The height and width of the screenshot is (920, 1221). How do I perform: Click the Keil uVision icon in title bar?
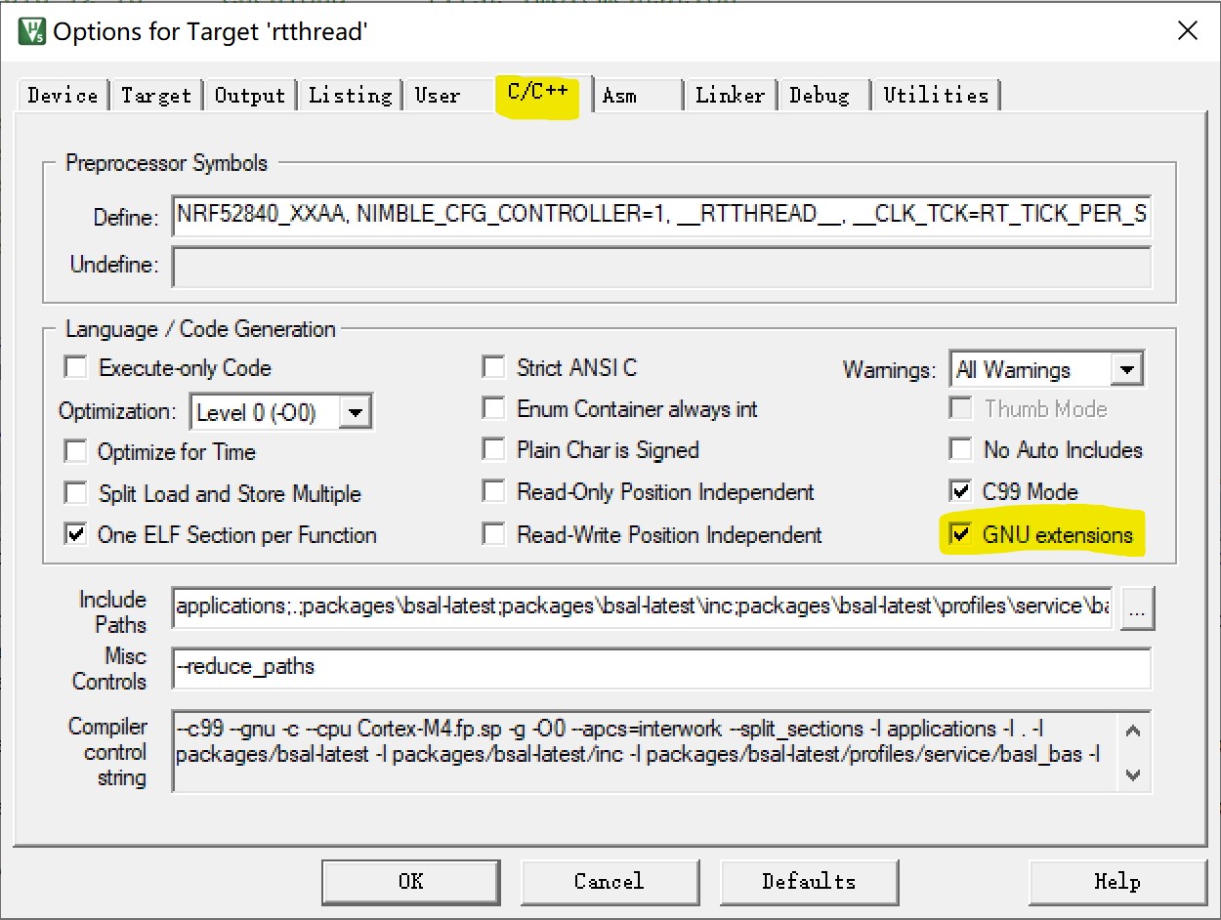coord(32,30)
